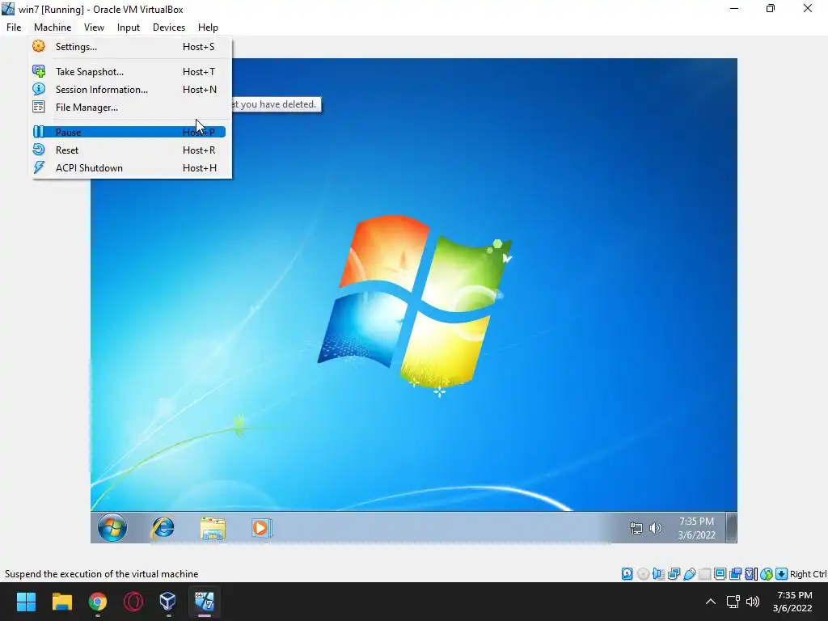Click the recording status icon
The height and width of the screenshot is (621, 828).
tap(735, 574)
